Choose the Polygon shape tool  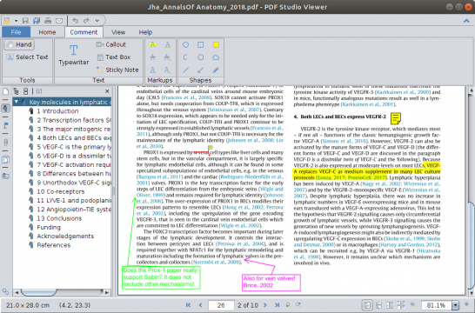pos(201,57)
